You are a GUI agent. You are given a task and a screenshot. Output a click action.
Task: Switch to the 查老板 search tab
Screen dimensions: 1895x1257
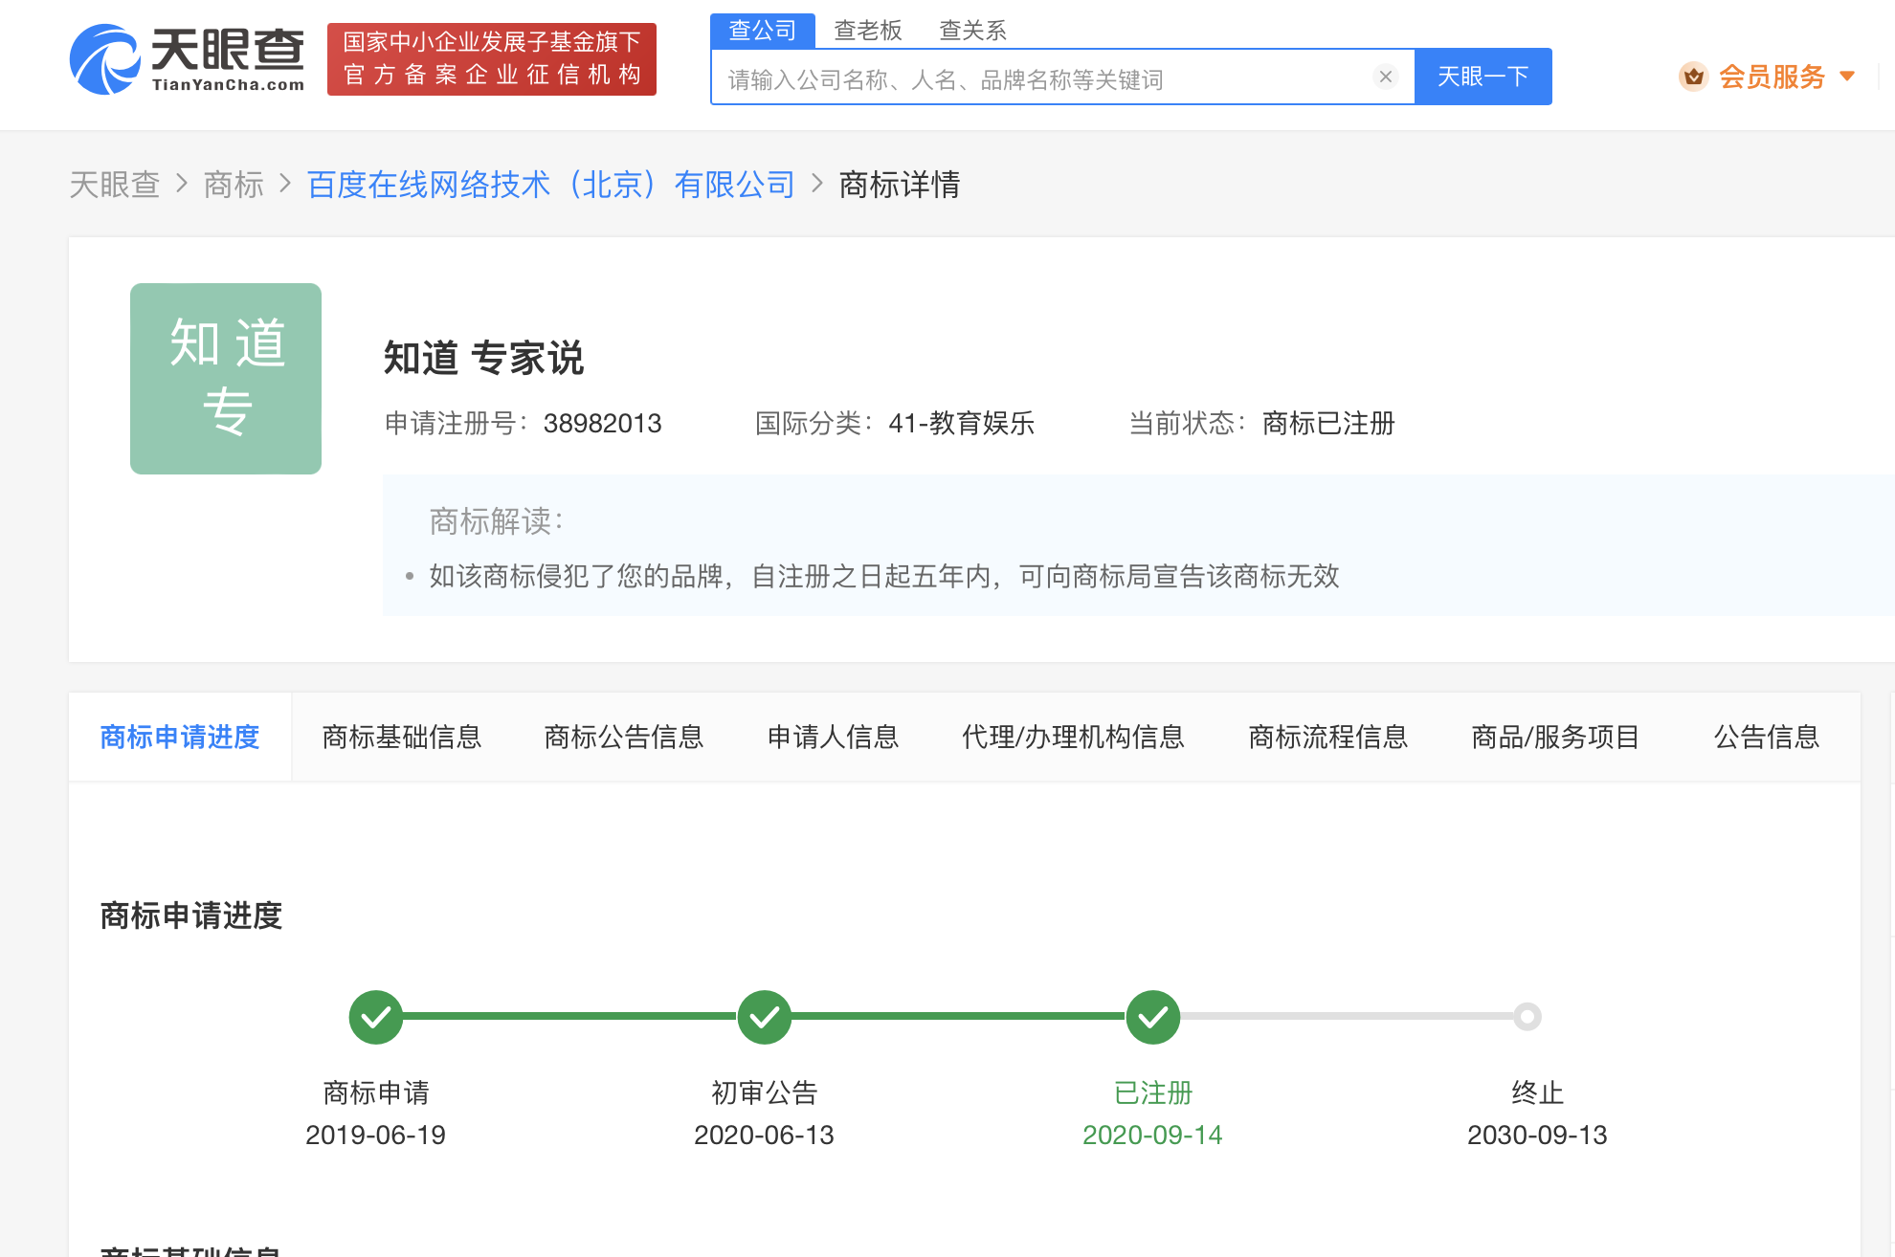[x=867, y=31]
